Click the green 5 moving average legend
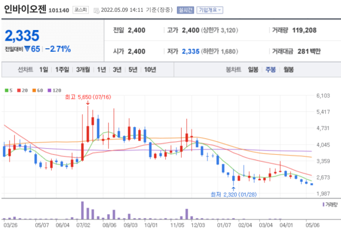This screenshot has width=341, height=233. (x=9, y=90)
